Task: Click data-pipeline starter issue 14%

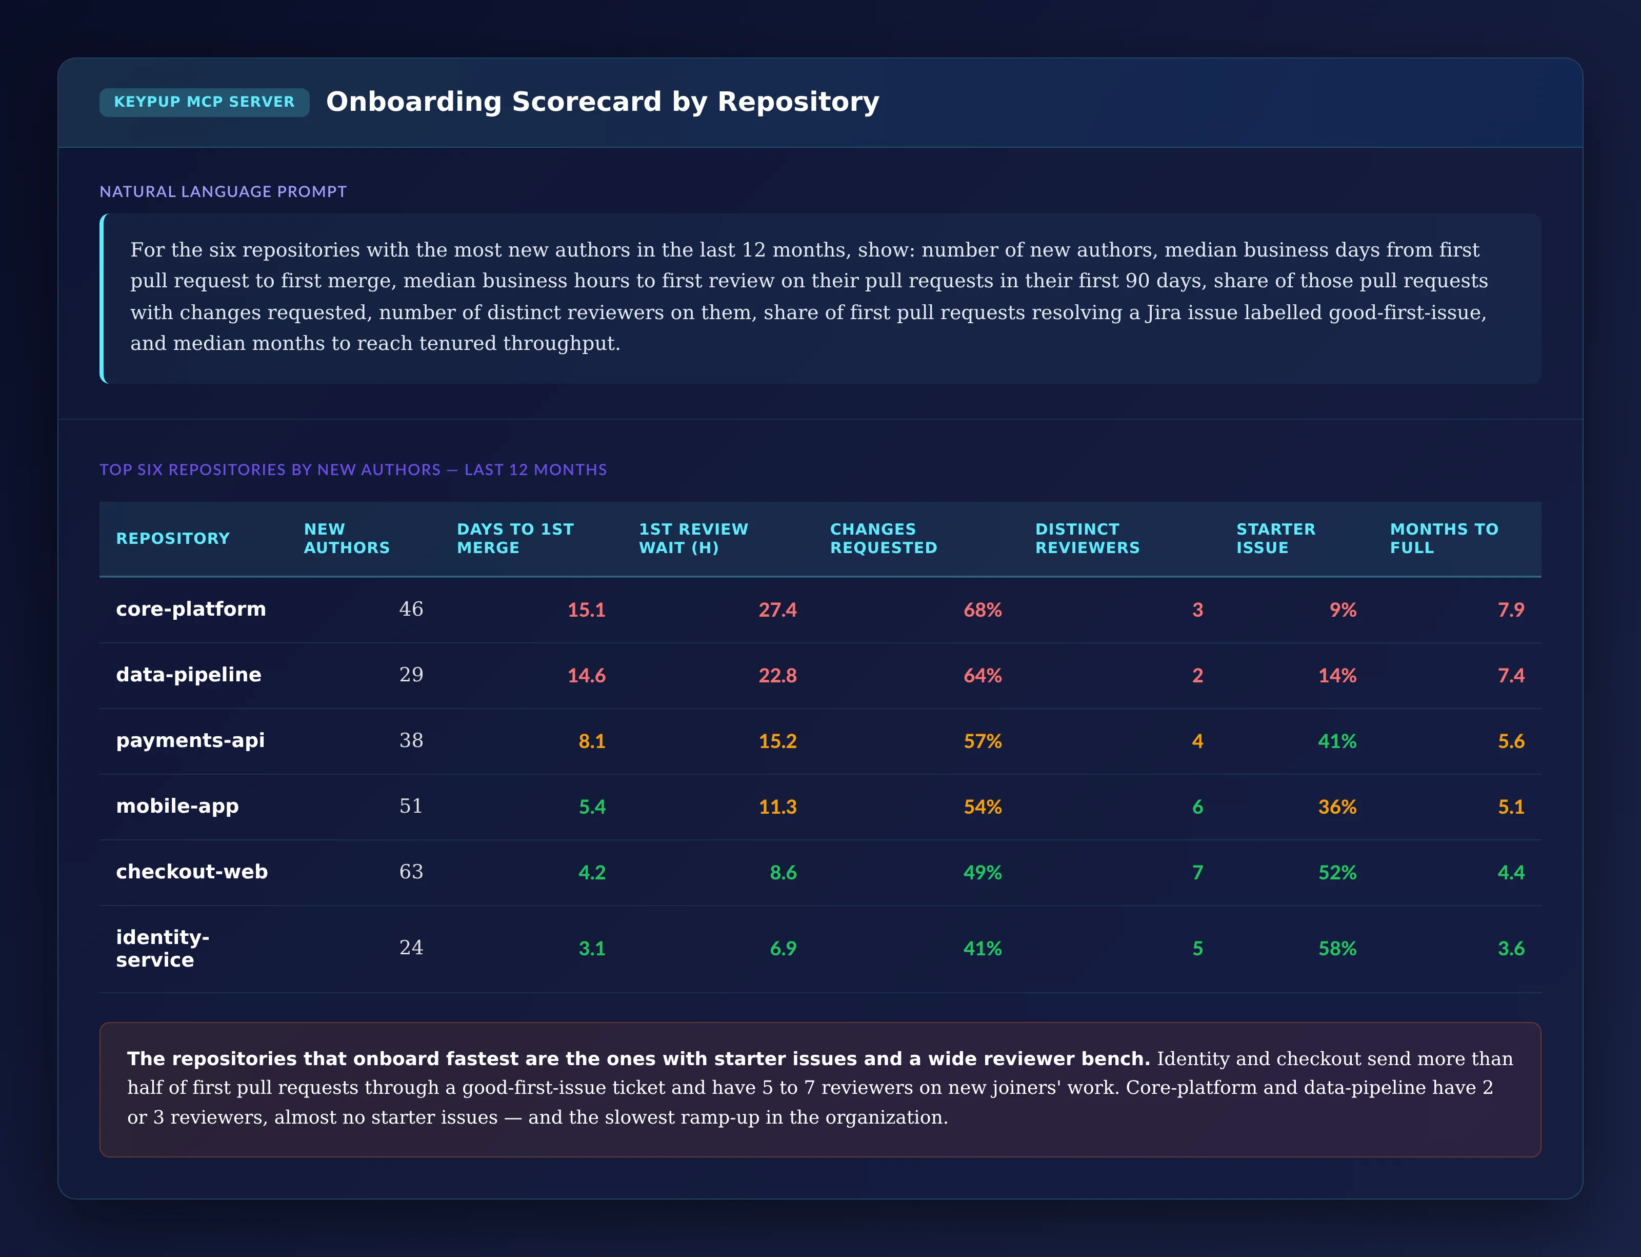Action: click(1337, 676)
